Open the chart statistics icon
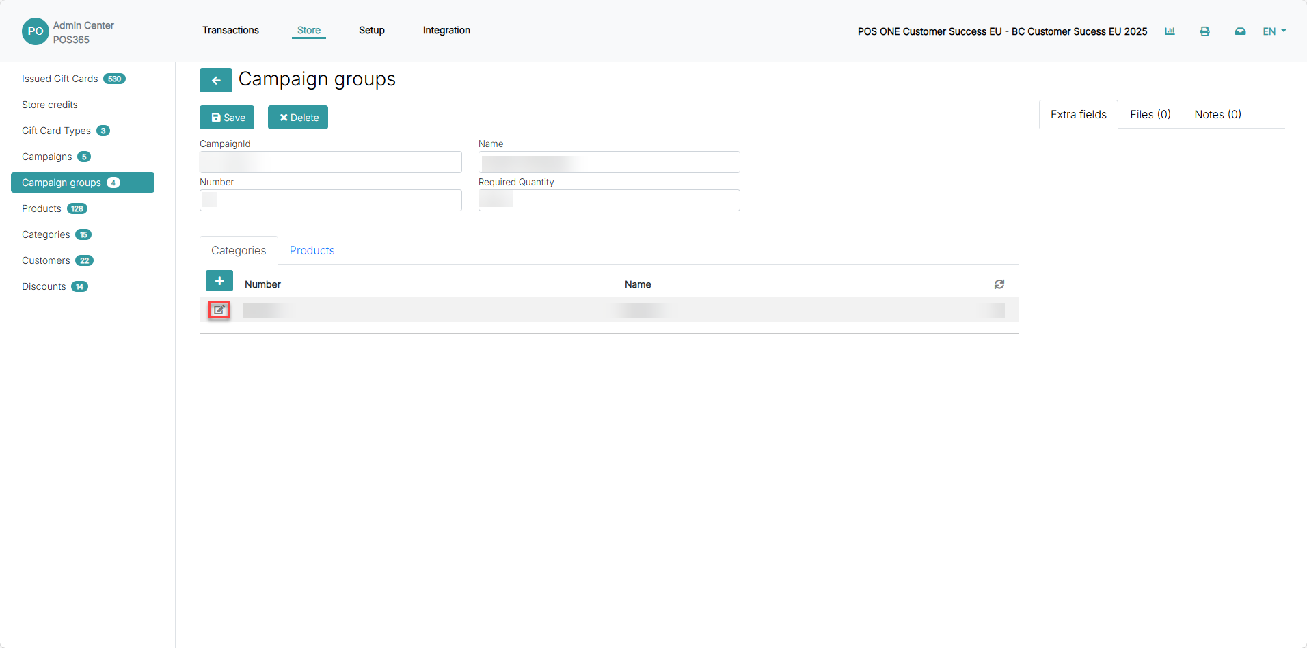Image resolution: width=1307 pixels, height=648 pixels. (x=1170, y=31)
